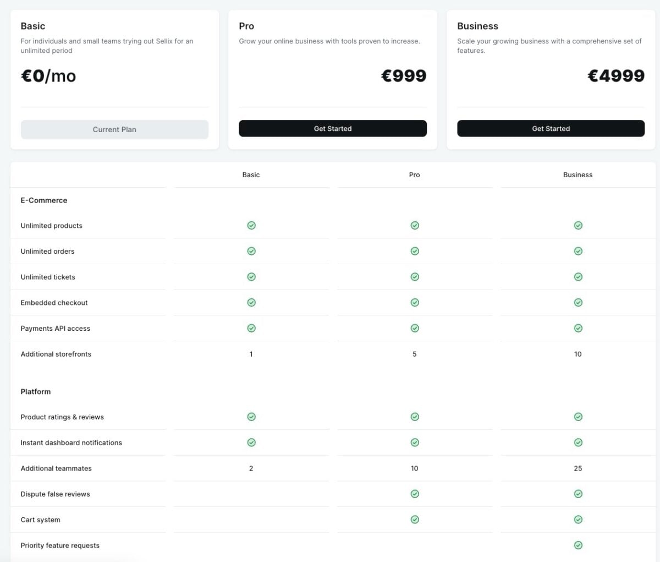Click the €4999 Business plan price
Image resolution: width=660 pixels, height=562 pixels.
tap(616, 75)
